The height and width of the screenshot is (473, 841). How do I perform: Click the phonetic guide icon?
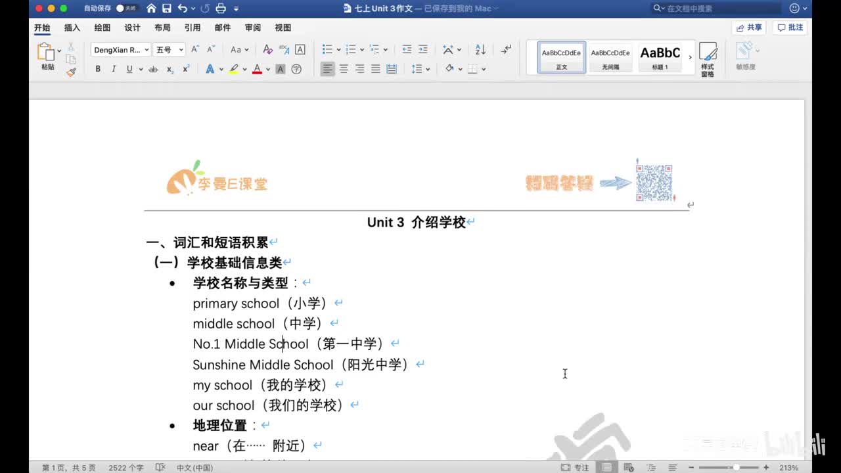284,49
